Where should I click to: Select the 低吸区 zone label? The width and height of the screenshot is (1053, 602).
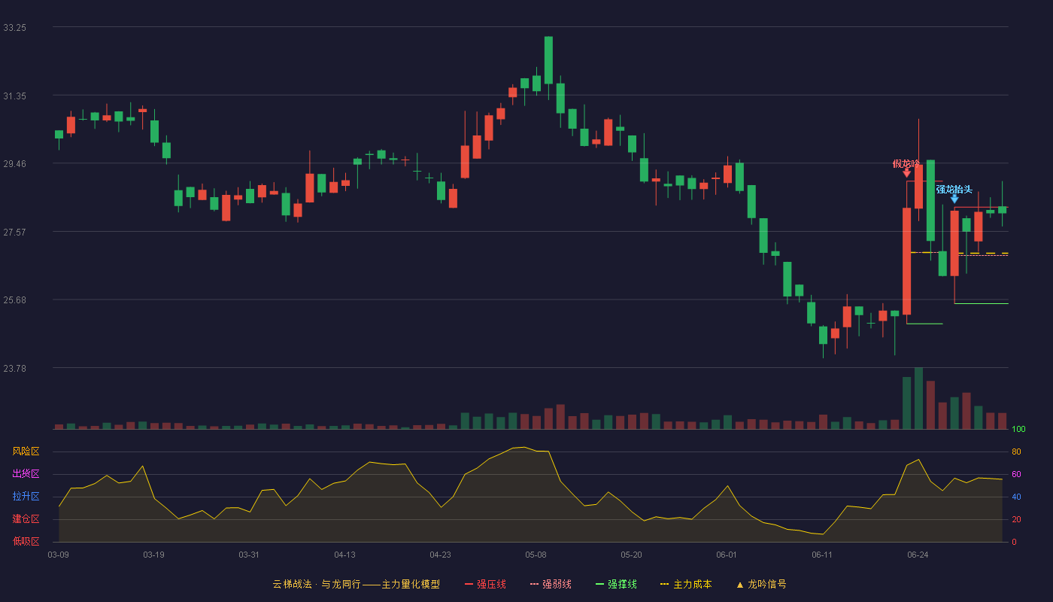click(26, 541)
